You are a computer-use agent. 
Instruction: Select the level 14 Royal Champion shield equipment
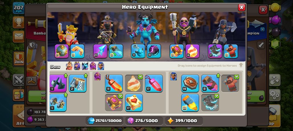(190, 83)
